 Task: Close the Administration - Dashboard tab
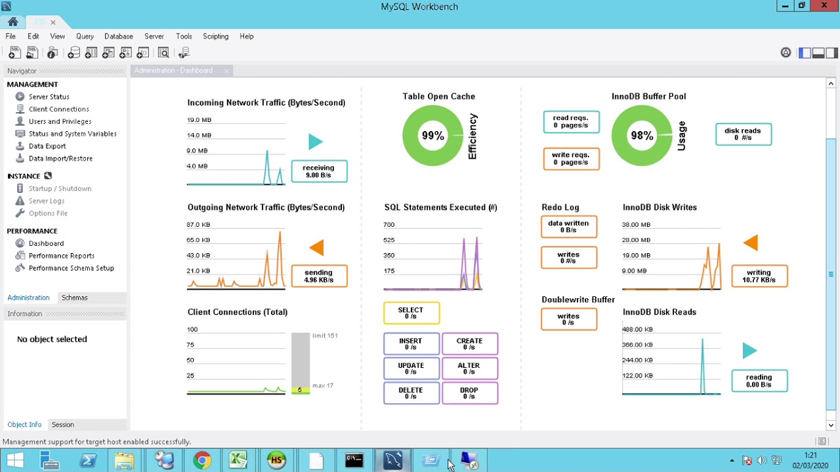(226, 71)
